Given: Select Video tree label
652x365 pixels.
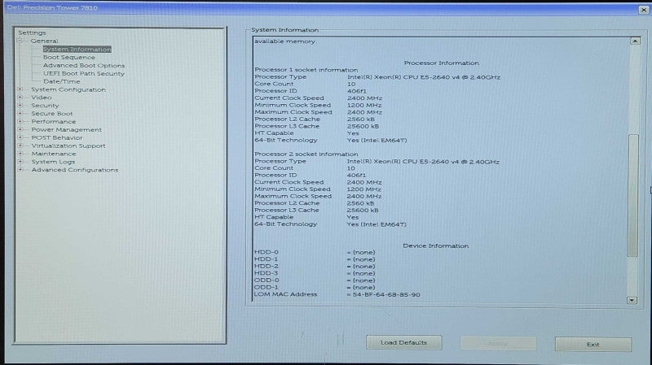Looking at the screenshot, I should 42,97.
